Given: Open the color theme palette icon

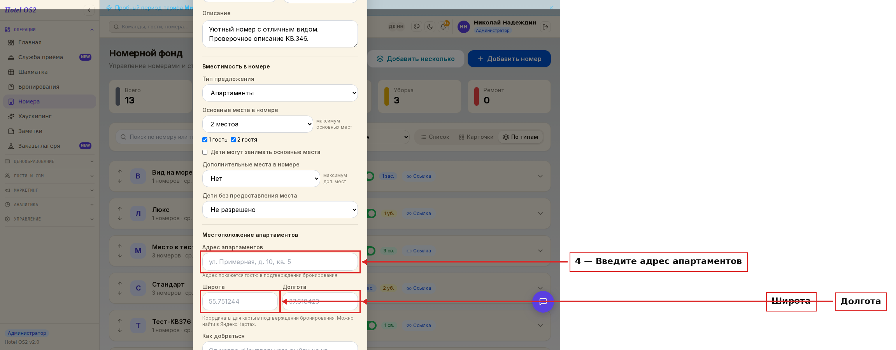Looking at the screenshot, I should (x=417, y=27).
